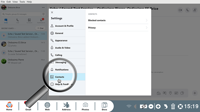Open the Ordissimo ES Brice chat
Viewport: 200px width, 112px height.
pyautogui.click(x=23, y=44)
